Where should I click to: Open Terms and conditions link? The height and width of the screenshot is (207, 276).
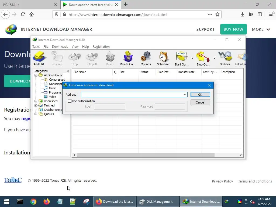255,181
